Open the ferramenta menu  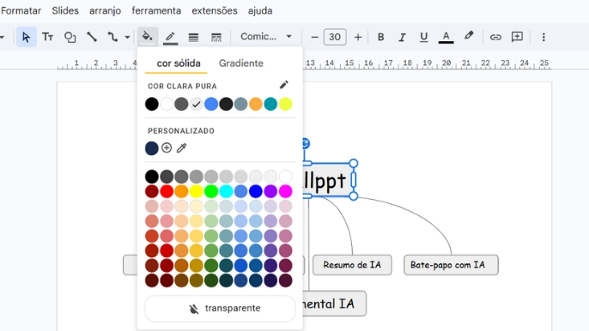point(156,11)
